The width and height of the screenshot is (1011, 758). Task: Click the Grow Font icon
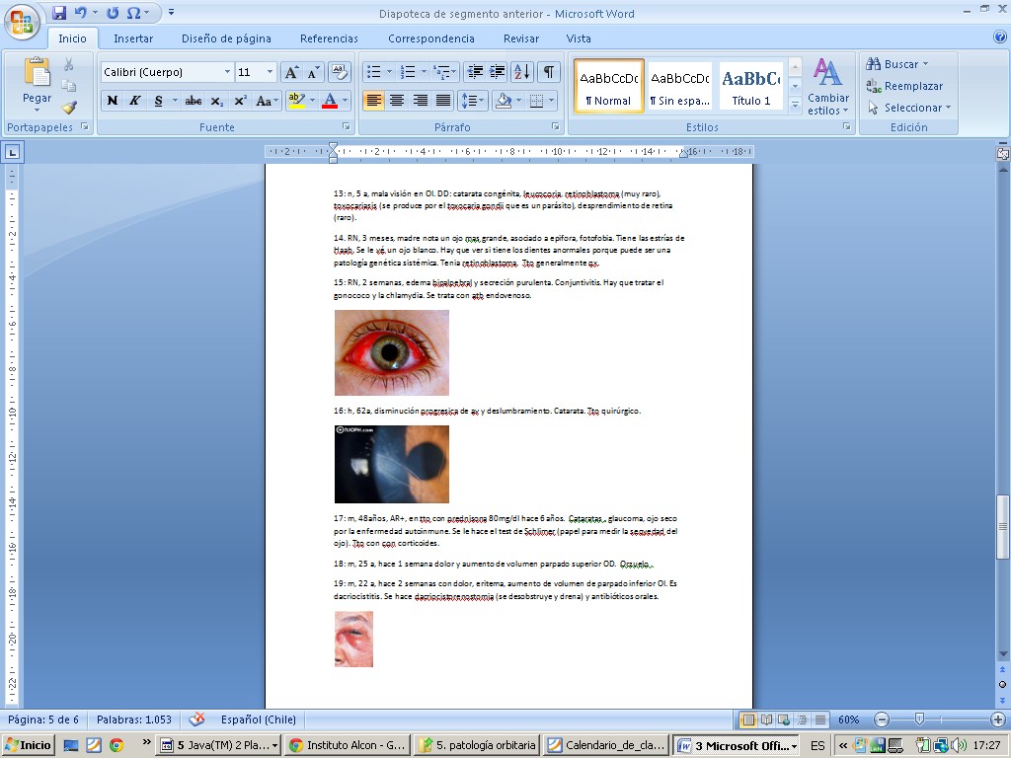[x=291, y=72]
